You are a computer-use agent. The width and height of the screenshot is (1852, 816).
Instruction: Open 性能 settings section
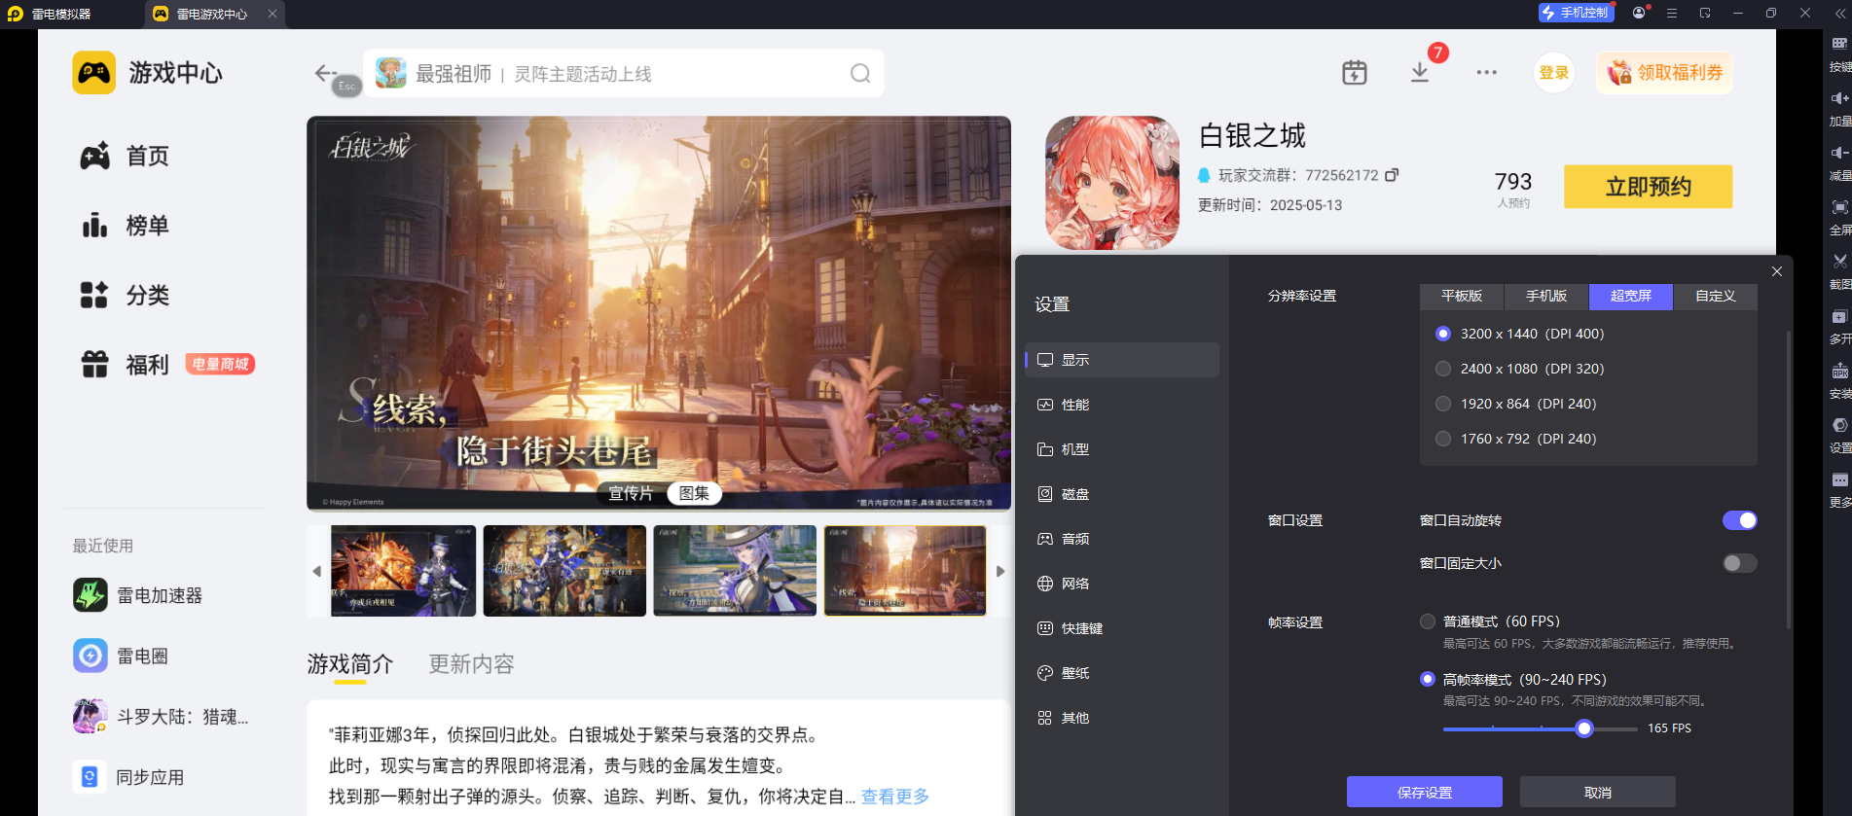(1122, 405)
